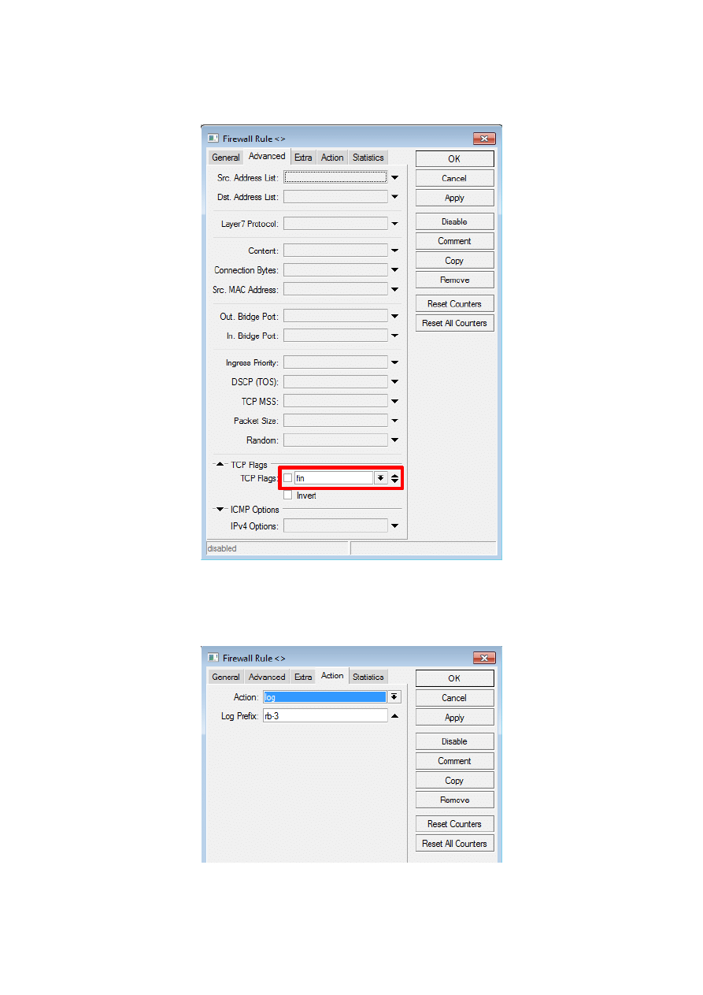Open the Action dropdown showing 'log'
This screenshot has width=703, height=995.
click(x=394, y=697)
